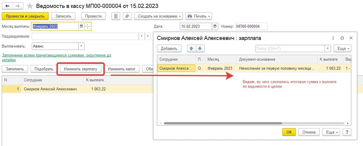Go forward with the right arrow
Image resolution: width=363 pixels, height=146 pixels.
[x=18, y=6]
